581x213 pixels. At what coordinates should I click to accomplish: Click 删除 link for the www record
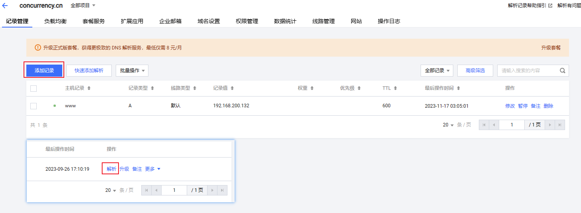548,106
